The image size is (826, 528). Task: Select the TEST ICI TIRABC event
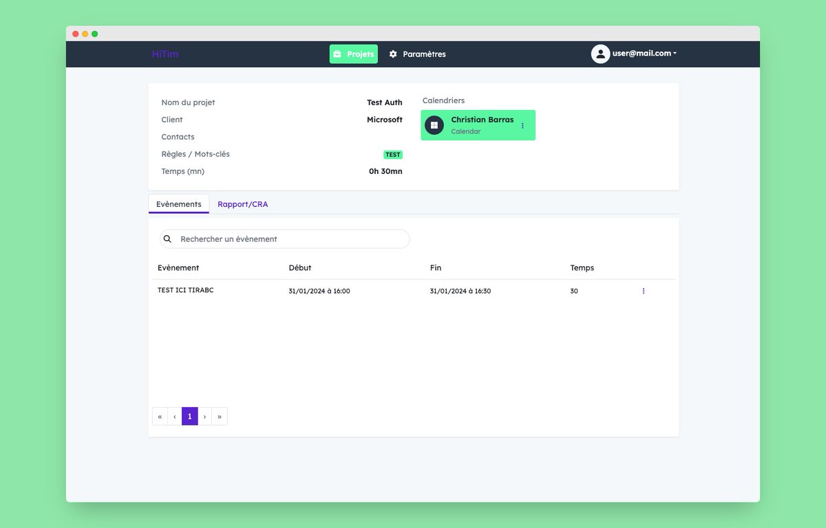coord(186,290)
